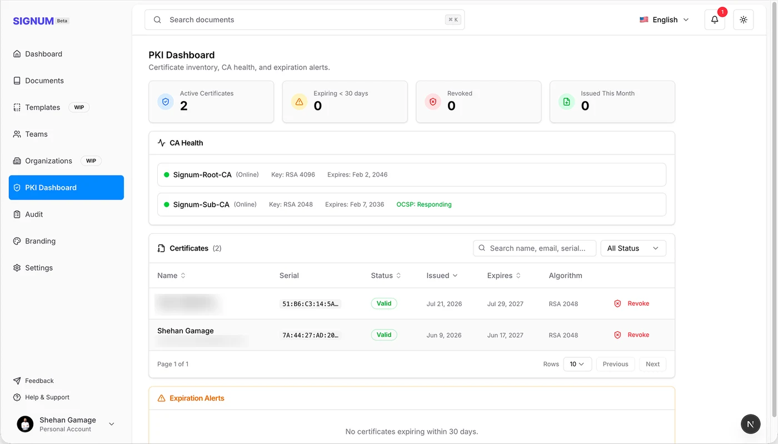Click the Help & Support question icon
The width and height of the screenshot is (778, 444).
pos(17,397)
